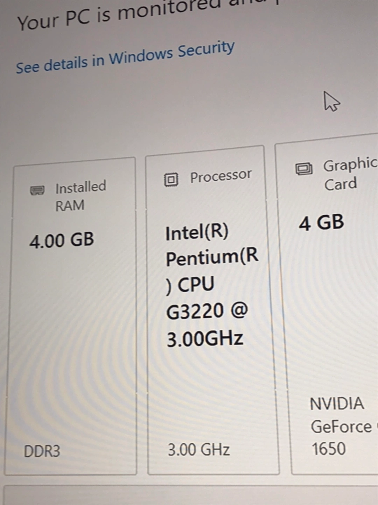Click the Processor chip icon

click(x=171, y=180)
